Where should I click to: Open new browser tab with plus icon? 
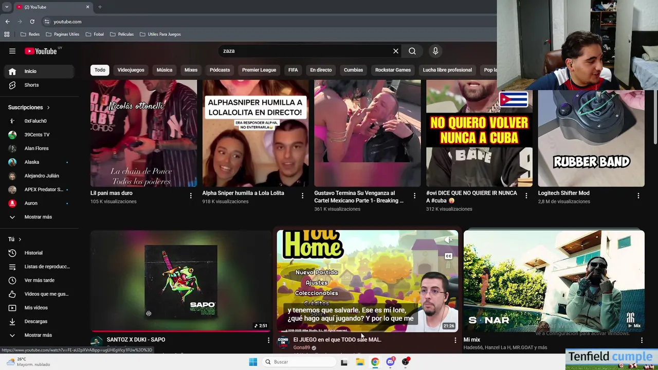click(x=100, y=7)
